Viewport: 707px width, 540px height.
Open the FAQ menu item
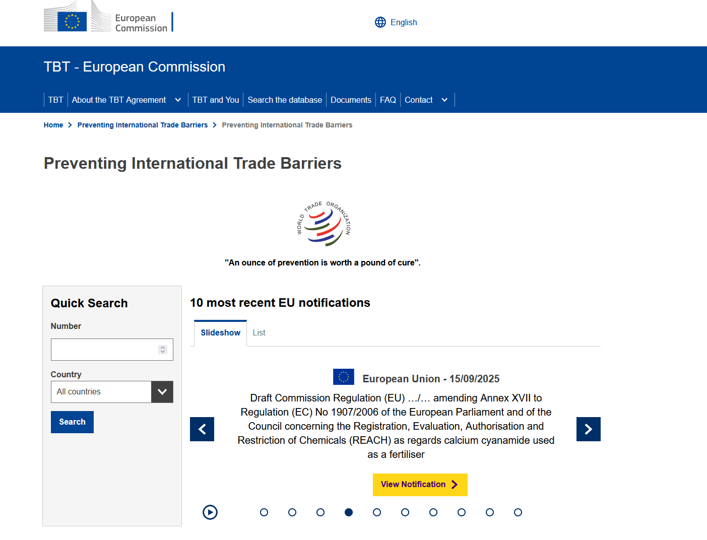pyautogui.click(x=388, y=100)
